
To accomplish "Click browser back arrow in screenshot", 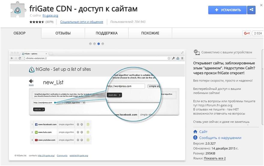I will point(12,58).
